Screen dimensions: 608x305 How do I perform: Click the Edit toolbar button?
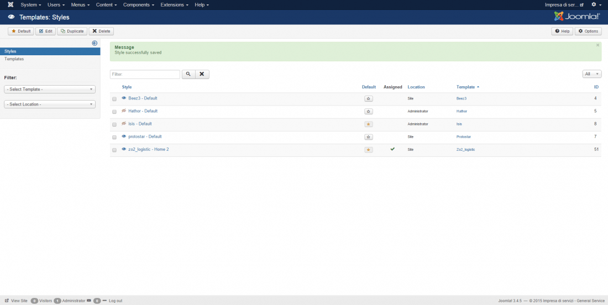point(45,31)
